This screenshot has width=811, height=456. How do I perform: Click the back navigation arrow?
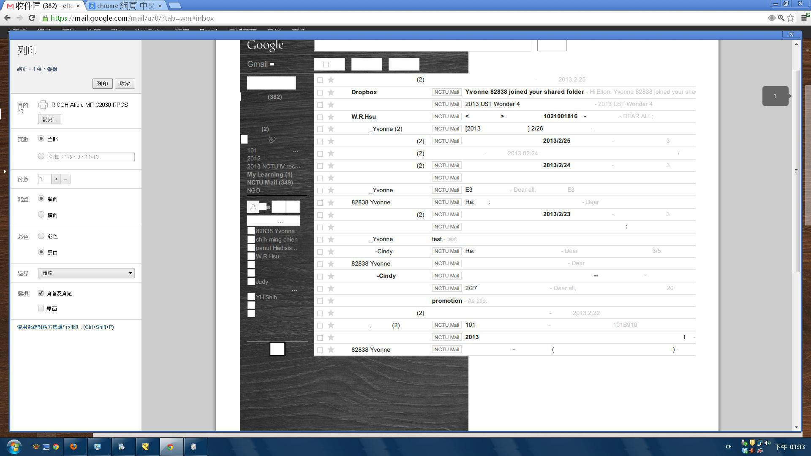(x=7, y=18)
